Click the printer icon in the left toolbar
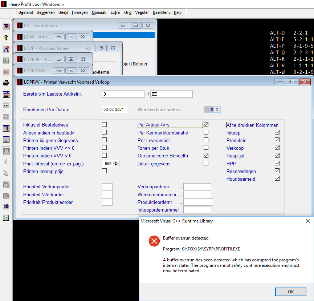This screenshot has width=314, height=301. pyautogui.click(x=6, y=83)
